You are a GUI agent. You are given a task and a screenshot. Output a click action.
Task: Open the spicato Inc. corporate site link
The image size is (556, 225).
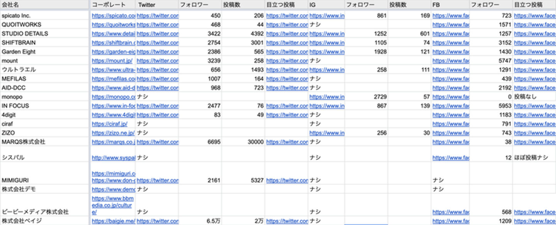114,16
